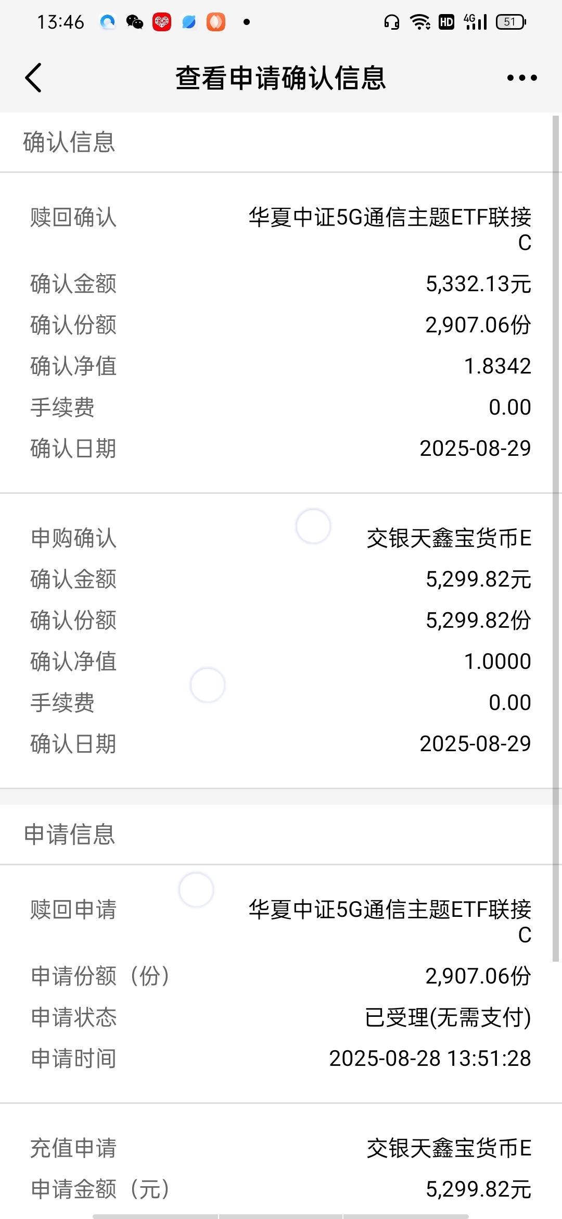Tap the WeChat notification icon in status bar
This screenshot has height=1219, width=562.
(135, 22)
